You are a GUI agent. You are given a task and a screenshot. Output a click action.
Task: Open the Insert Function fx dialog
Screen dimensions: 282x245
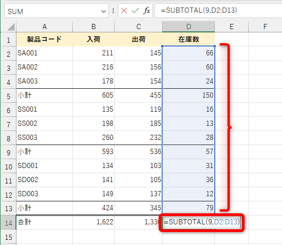pyautogui.click(x=147, y=11)
